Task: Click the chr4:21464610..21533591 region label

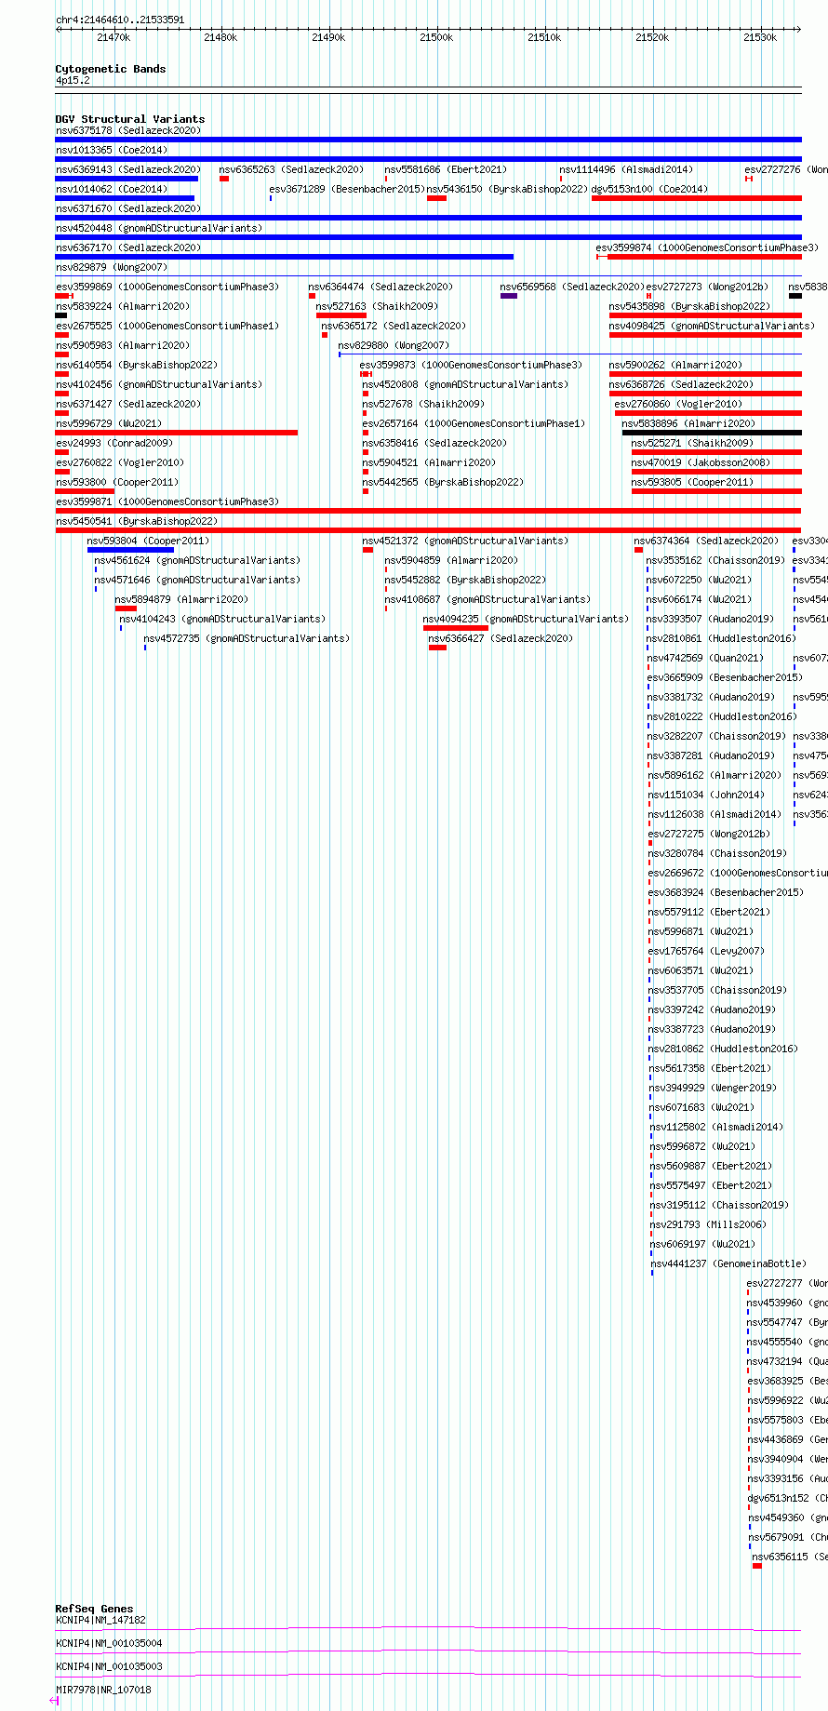Action: 120,20
